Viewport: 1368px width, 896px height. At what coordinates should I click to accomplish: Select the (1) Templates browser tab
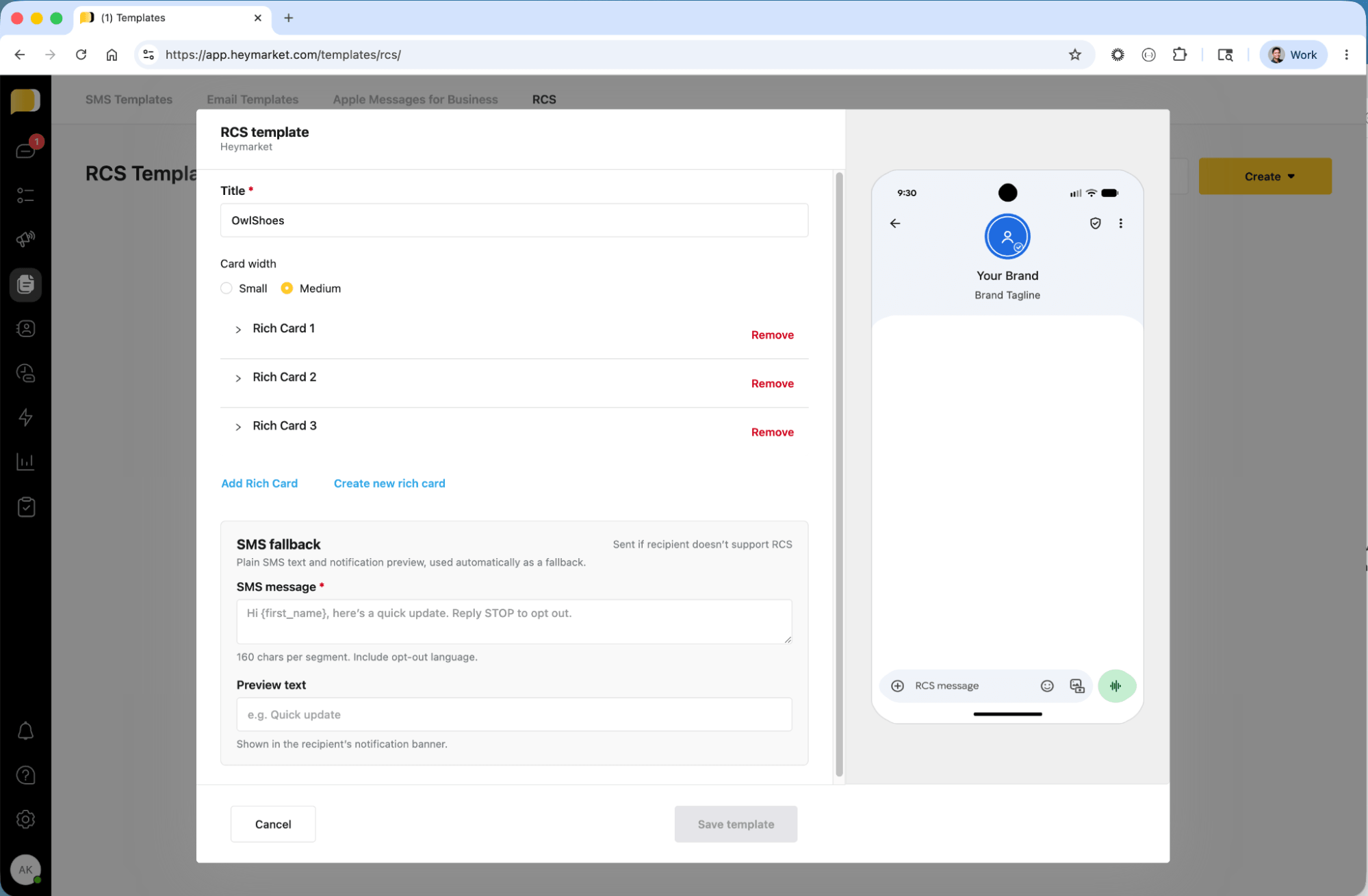click(x=171, y=18)
